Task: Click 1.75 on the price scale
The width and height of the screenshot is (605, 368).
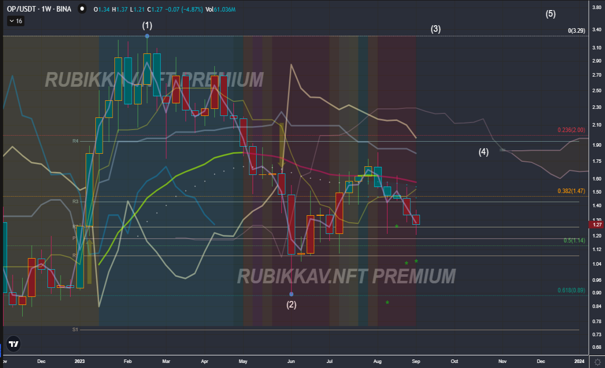Action: [596, 161]
